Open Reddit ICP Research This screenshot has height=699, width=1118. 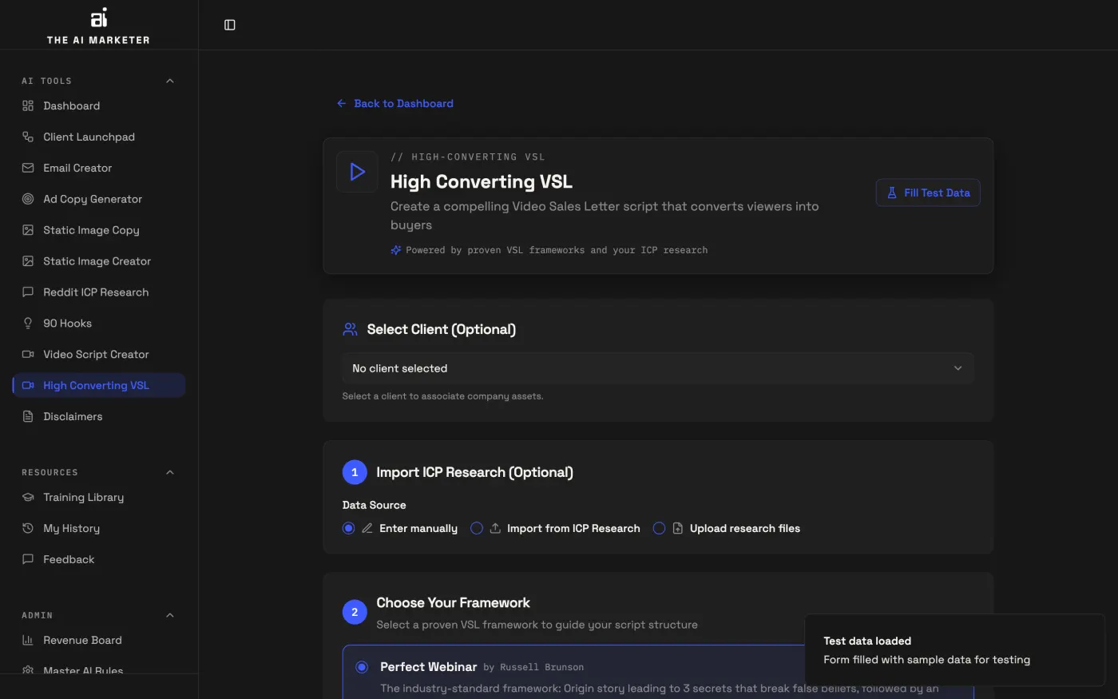(x=99, y=292)
